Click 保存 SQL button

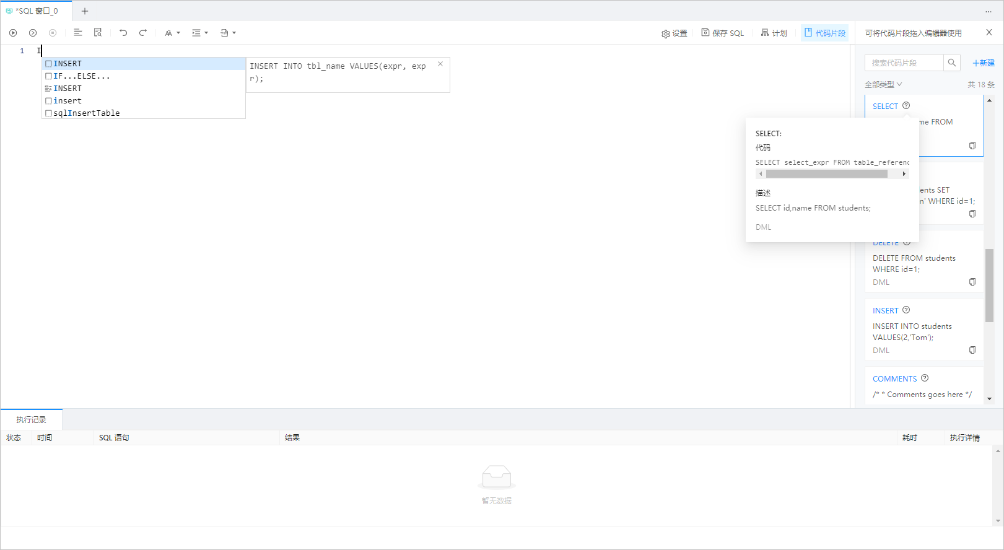pyautogui.click(x=722, y=33)
